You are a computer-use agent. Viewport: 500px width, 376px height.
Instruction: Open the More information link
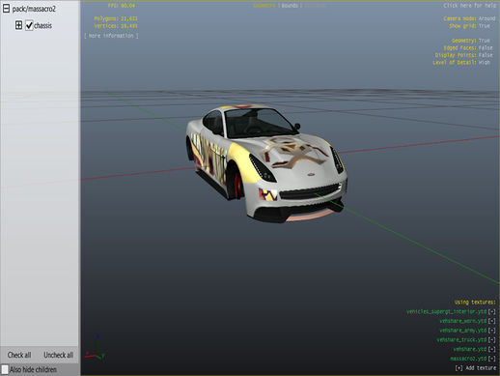[x=111, y=36]
